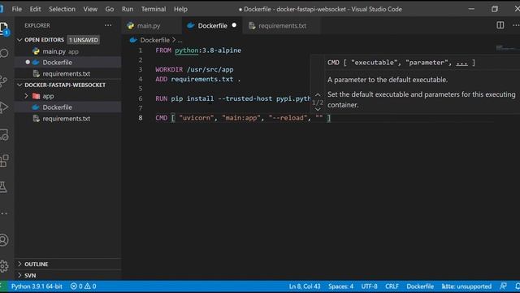The image size is (520, 293).
Task: Click the 1 UNSAVED badge
Action: (83, 40)
